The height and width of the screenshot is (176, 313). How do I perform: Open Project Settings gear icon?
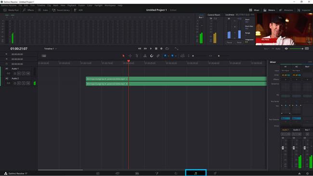click(x=307, y=174)
